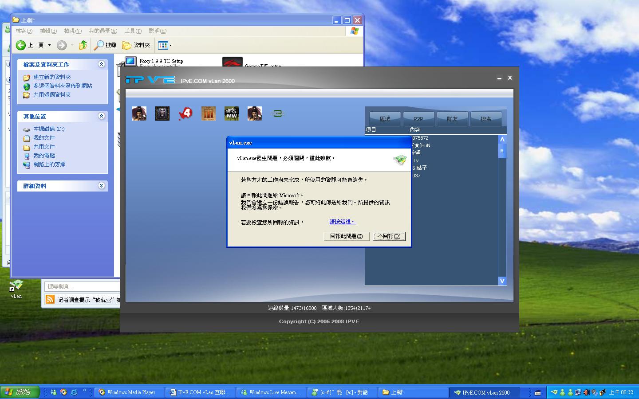Choose the Age of Empires III icon

209,113
